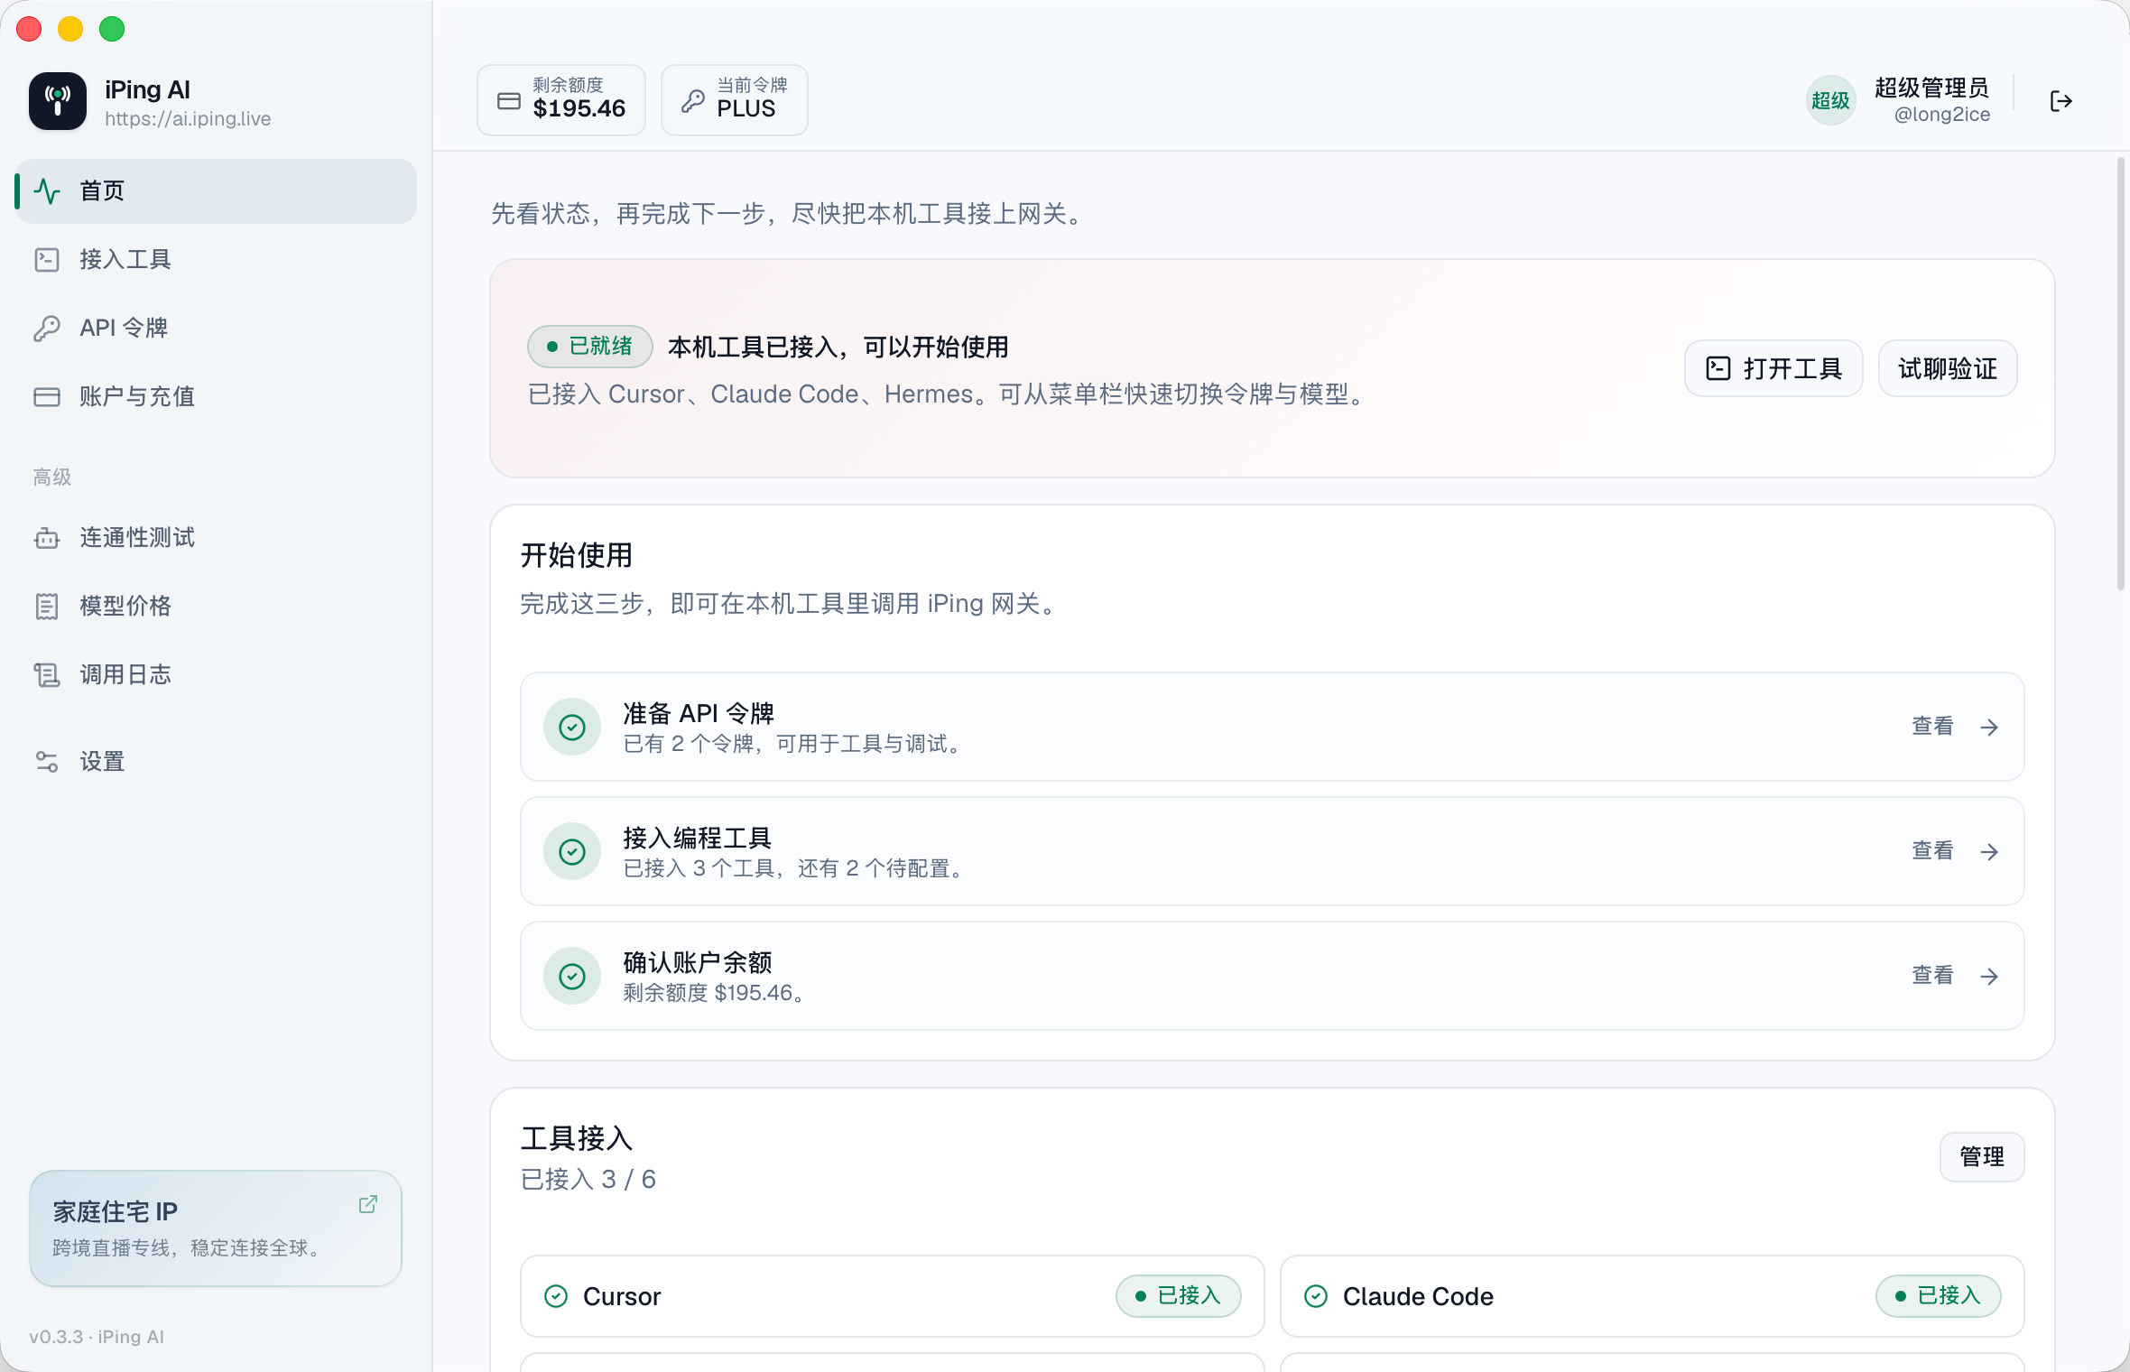Click the 已接入 badge on Cursor card
Screen dimensions: 2130x1372
pos(1179,1296)
